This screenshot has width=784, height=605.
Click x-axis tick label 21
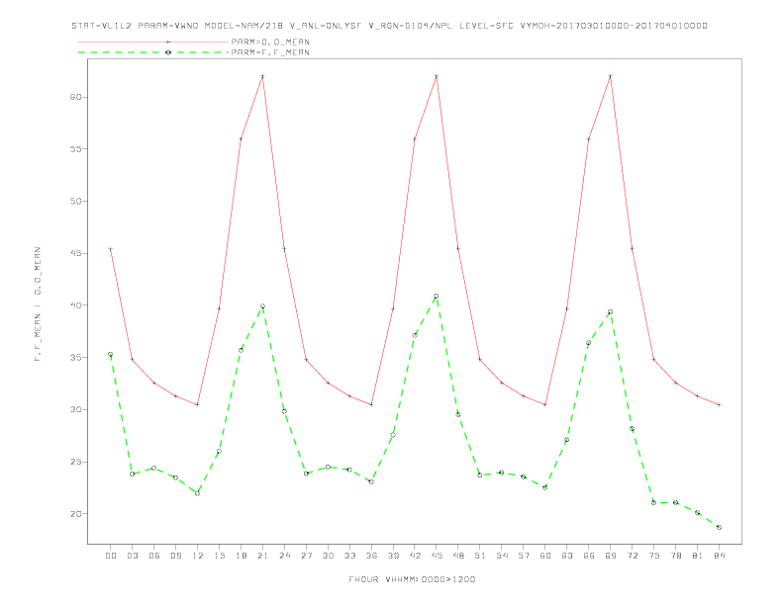(262, 556)
